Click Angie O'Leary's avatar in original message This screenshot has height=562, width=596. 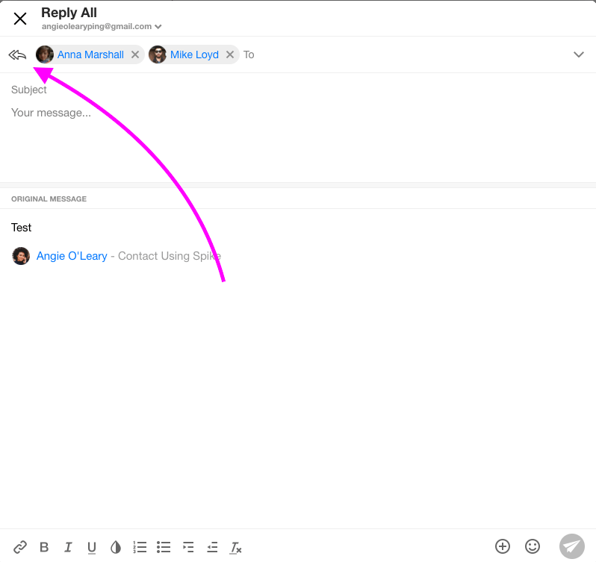coord(21,256)
